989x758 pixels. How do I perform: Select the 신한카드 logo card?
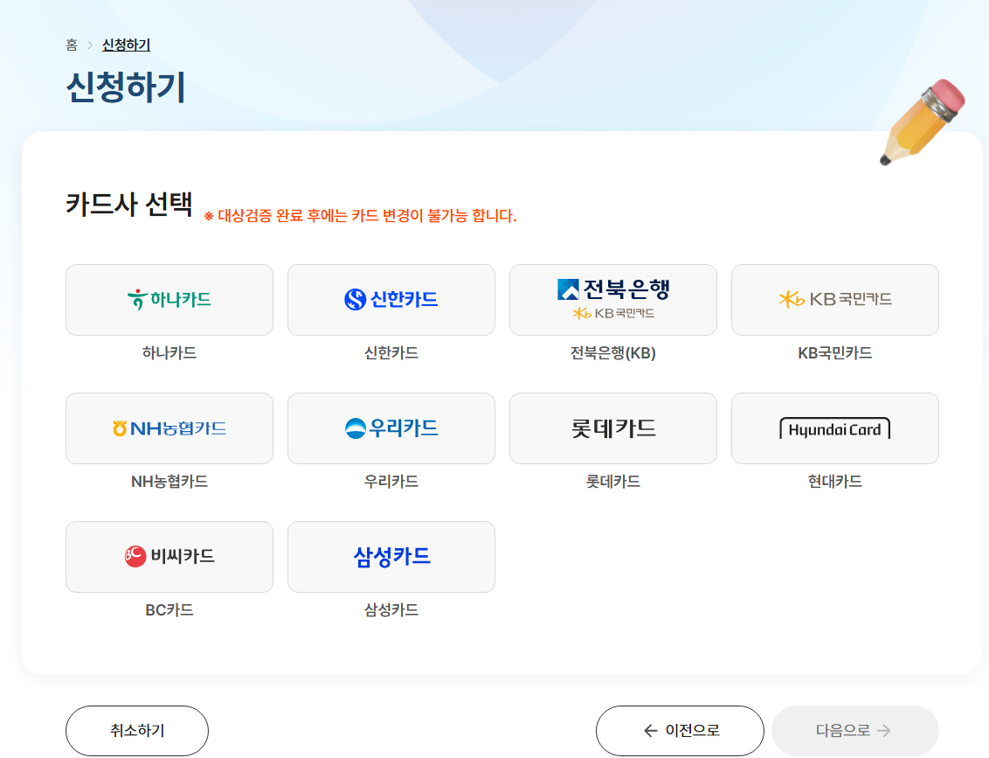(391, 300)
